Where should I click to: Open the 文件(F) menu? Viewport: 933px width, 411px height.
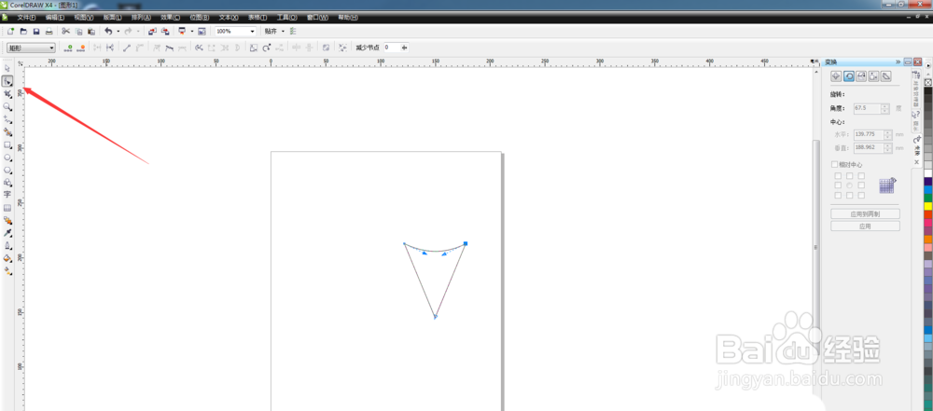tap(27, 18)
